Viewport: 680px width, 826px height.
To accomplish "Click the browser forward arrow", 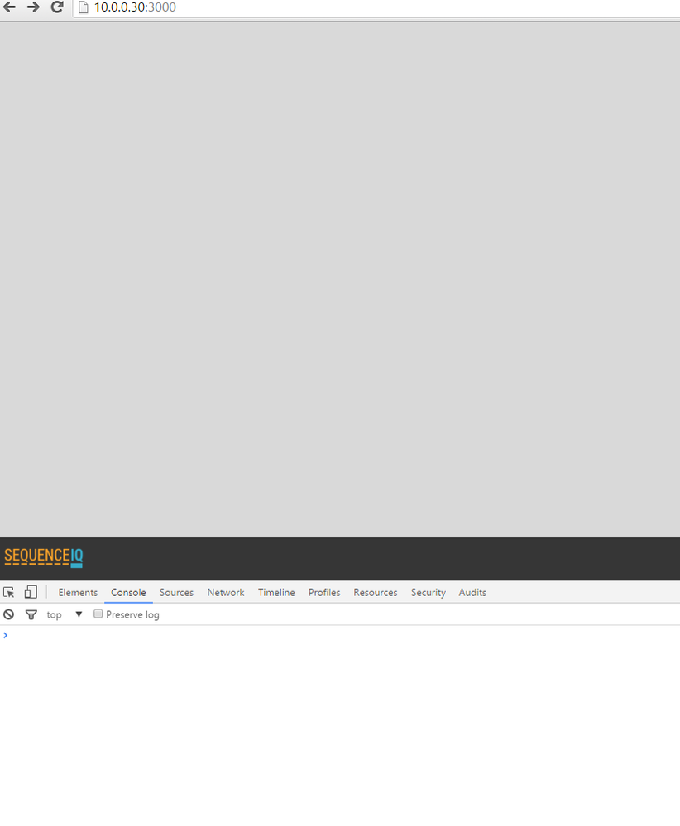I will (33, 7).
